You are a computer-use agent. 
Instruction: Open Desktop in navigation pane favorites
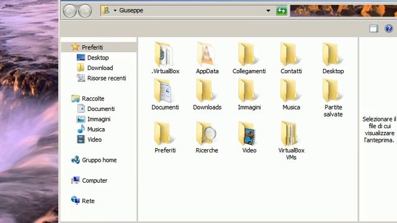tap(98, 58)
